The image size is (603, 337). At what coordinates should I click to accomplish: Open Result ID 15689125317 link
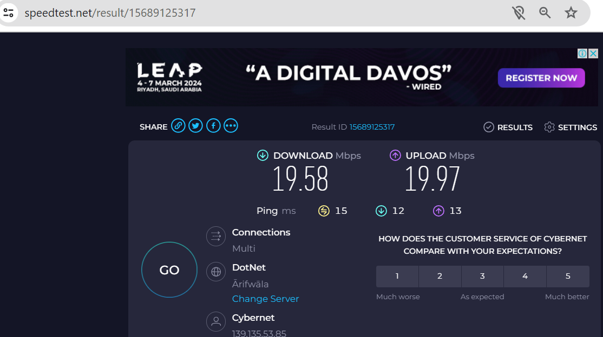372,127
